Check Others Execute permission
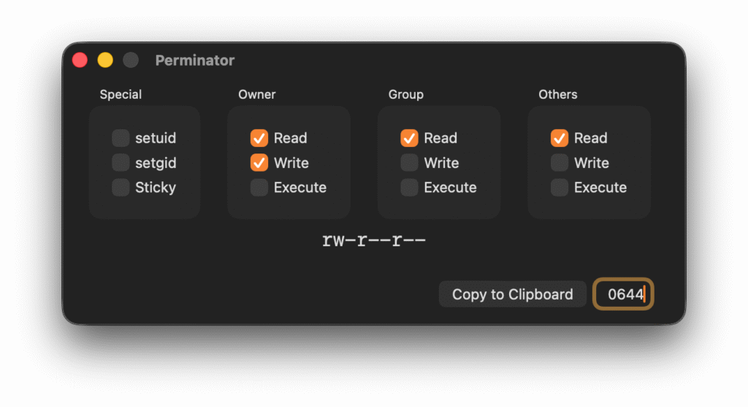 click(560, 188)
